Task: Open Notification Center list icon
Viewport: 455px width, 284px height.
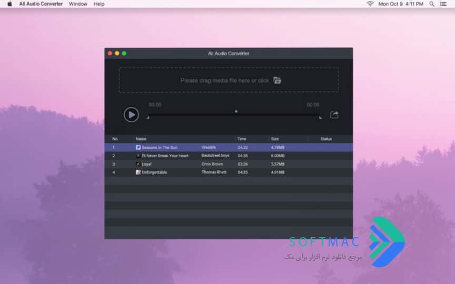Action: 443,4
